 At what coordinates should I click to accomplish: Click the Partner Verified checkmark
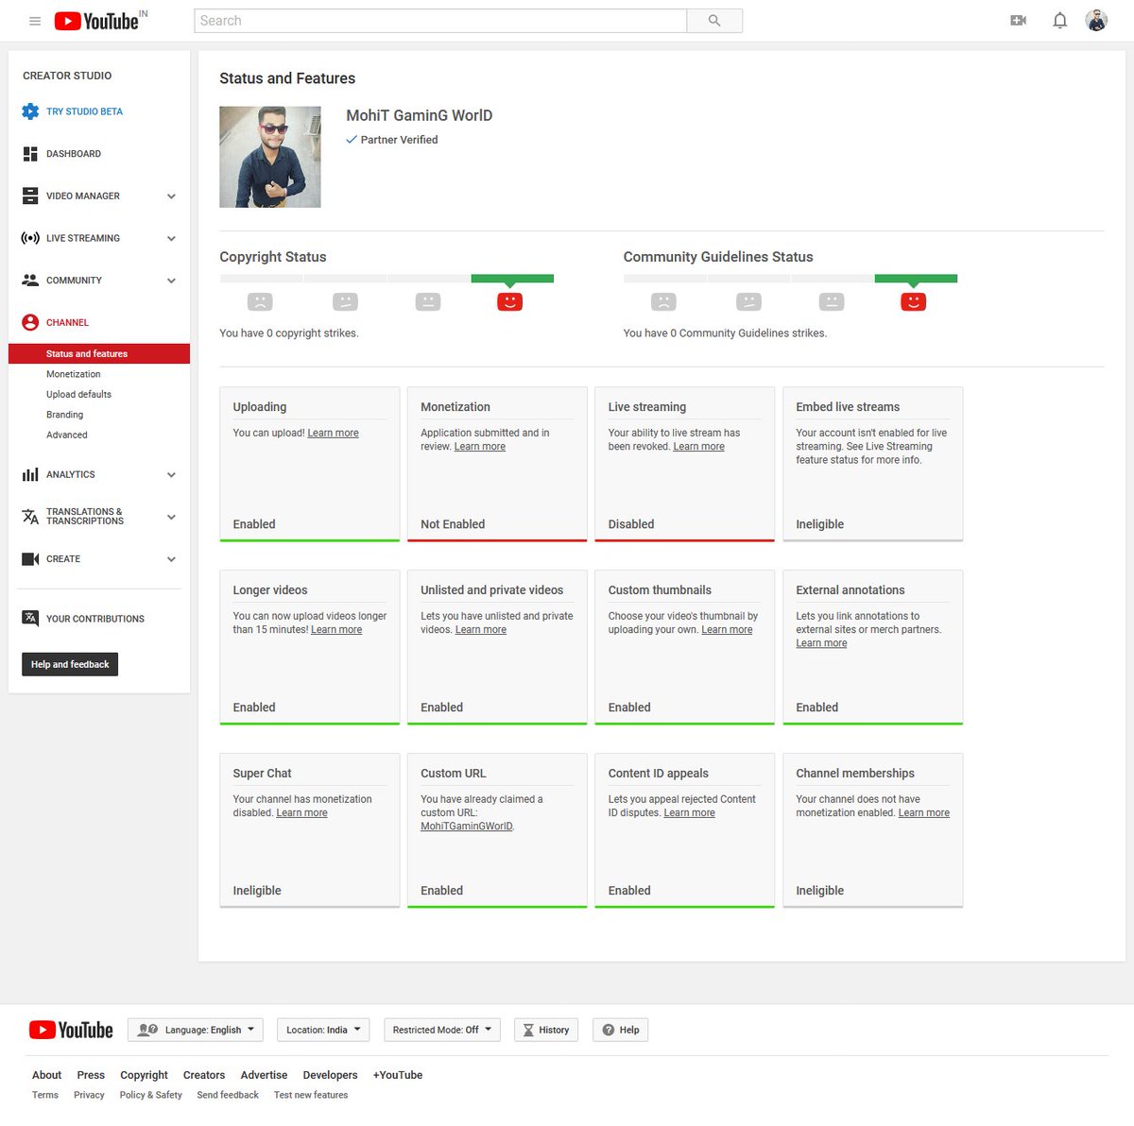tap(352, 140)
